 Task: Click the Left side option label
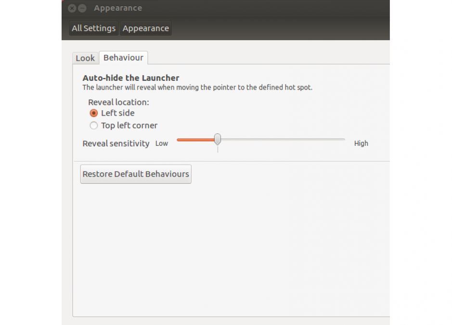[117, 113]
